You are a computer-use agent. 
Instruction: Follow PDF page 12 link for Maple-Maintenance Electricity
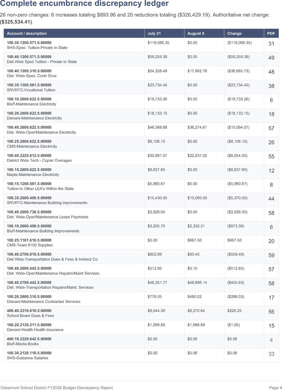pos(271,170)
